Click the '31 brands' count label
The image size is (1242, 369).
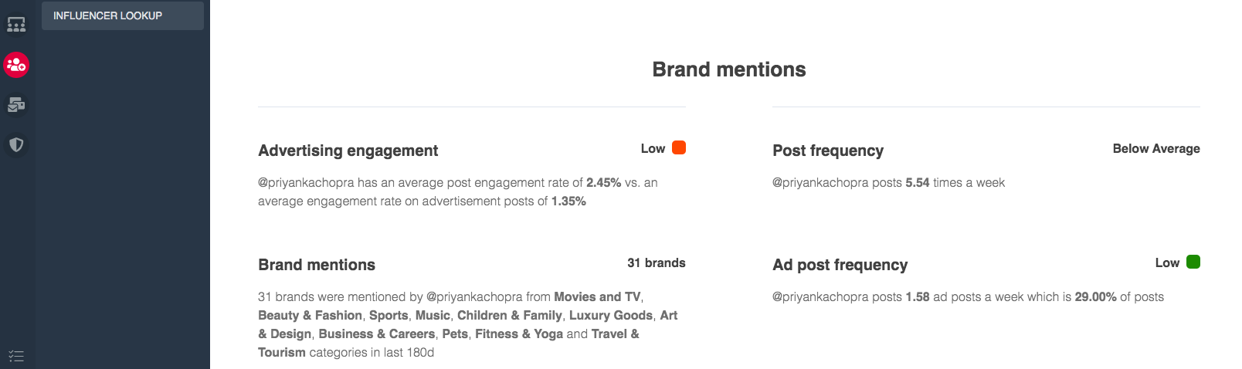click(x=656, y=262)
